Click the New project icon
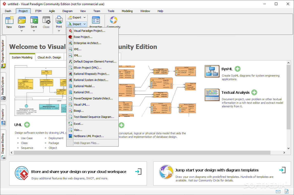This screenshot has height=195, width=294. 9,20
